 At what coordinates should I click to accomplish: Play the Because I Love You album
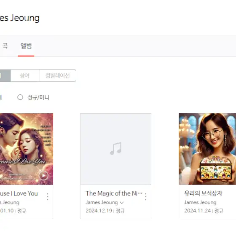43,175
